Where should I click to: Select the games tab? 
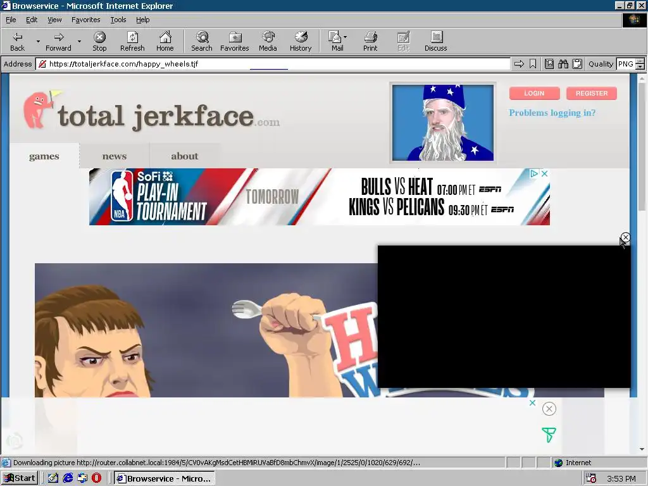point(44,156)
